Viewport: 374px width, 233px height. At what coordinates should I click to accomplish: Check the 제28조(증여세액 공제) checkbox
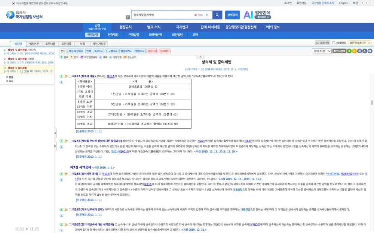tap(70, 174)
